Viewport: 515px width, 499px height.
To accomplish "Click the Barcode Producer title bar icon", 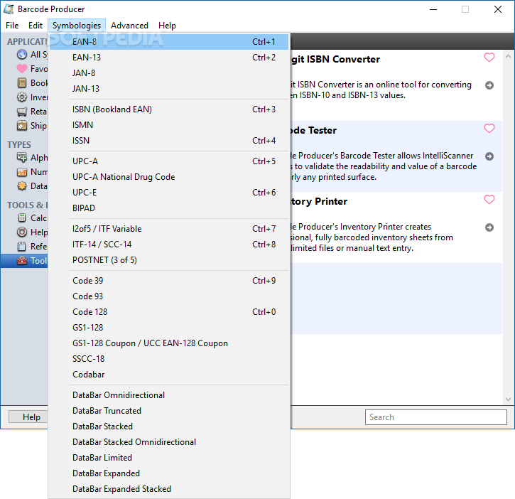I will pyautogui.click(x=9, y=9).
